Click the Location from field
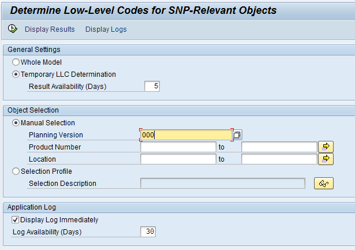This screenshot has width=355, height=250. pos(178,159)
